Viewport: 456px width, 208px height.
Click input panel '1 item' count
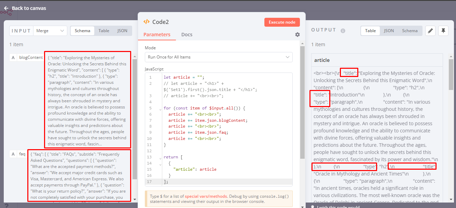tap(16, 44)
